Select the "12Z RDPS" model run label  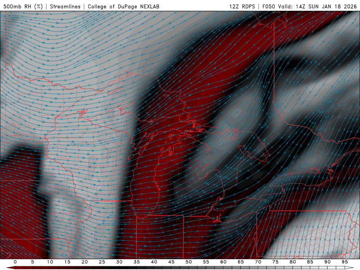[x=242, y=6]
